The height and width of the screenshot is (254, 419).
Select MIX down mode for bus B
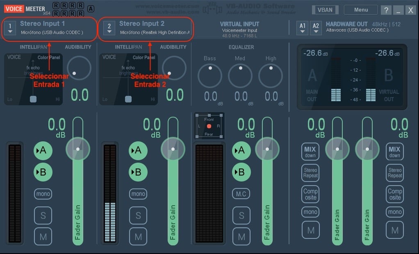click(x=395, y=152)
